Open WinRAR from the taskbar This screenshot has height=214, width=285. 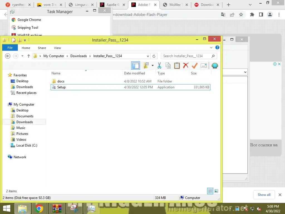click(57, 208)
